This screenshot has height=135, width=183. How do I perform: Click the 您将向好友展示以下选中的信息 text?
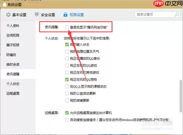coord(87,39)
